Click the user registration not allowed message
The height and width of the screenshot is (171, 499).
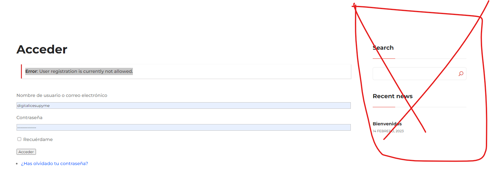(x=86, y=71)
